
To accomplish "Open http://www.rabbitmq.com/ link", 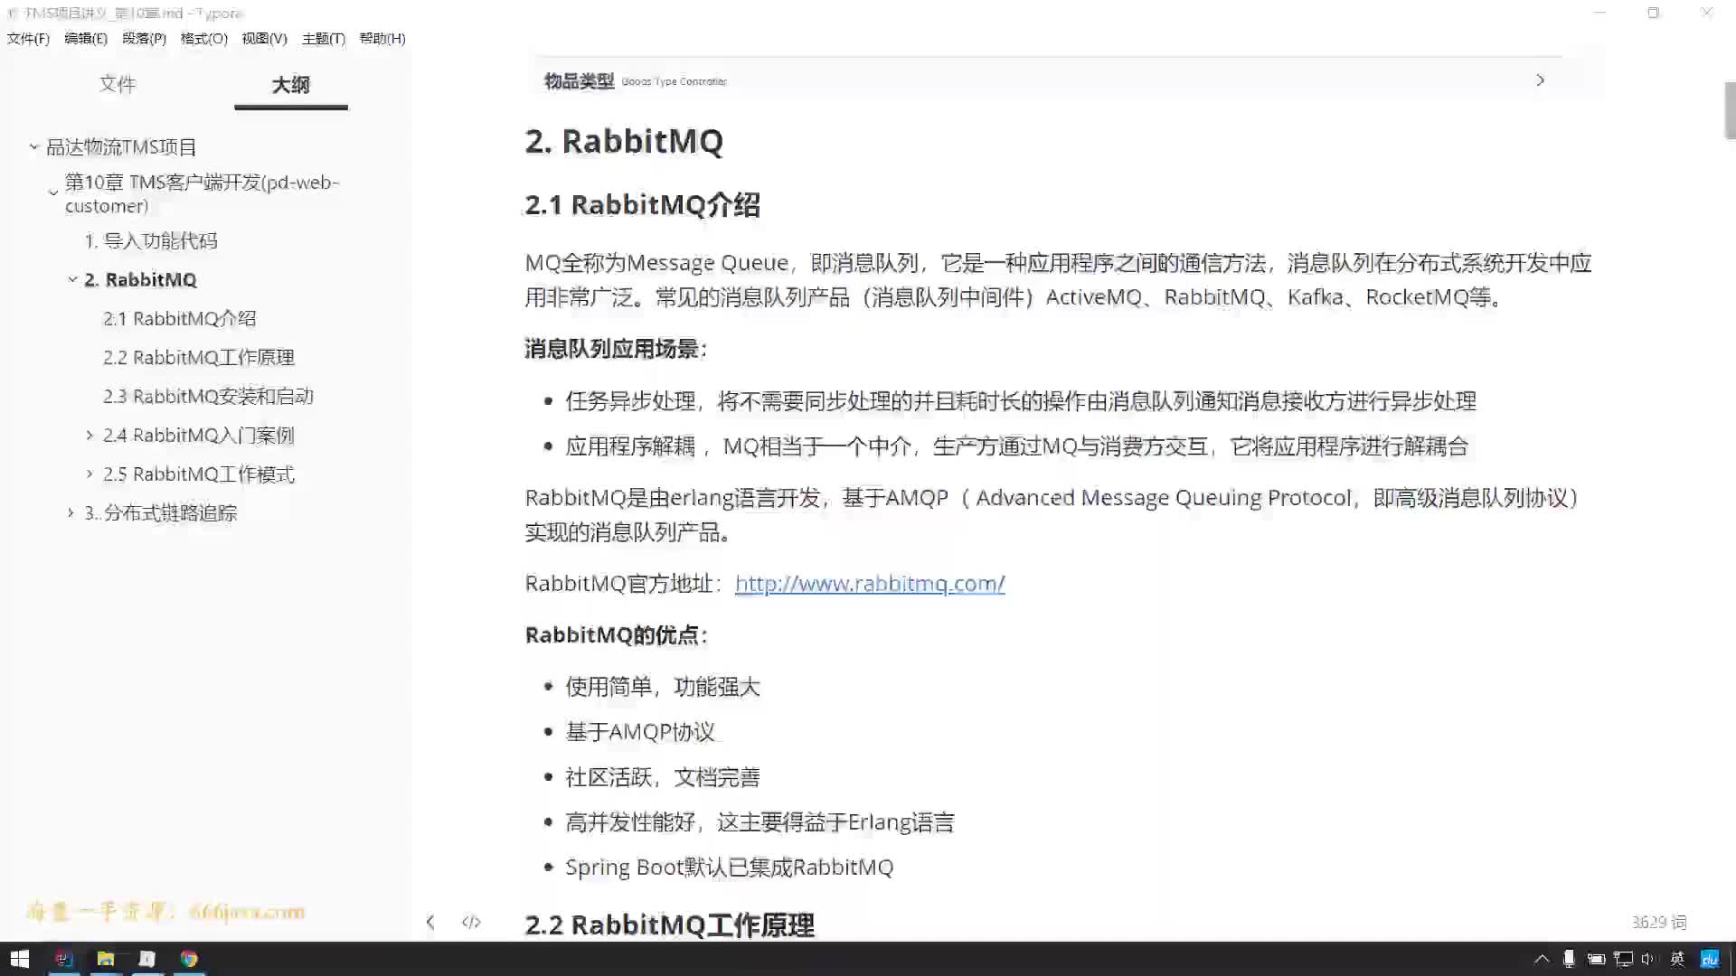I will [870, 584].
